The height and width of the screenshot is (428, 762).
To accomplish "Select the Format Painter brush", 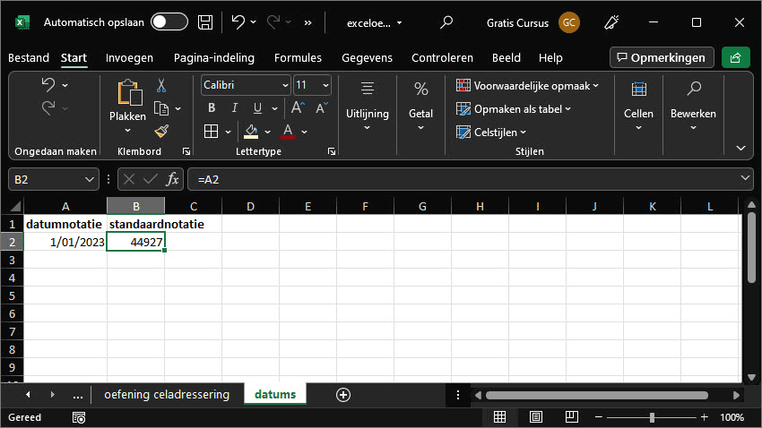I will (161, 131).
